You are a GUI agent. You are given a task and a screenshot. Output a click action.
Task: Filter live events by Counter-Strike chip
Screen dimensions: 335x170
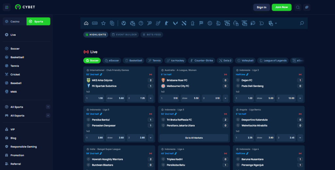click(202, 60)
